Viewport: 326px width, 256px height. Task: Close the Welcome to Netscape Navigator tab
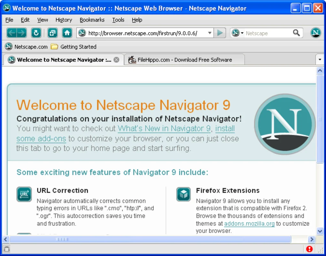pos(117,60)
